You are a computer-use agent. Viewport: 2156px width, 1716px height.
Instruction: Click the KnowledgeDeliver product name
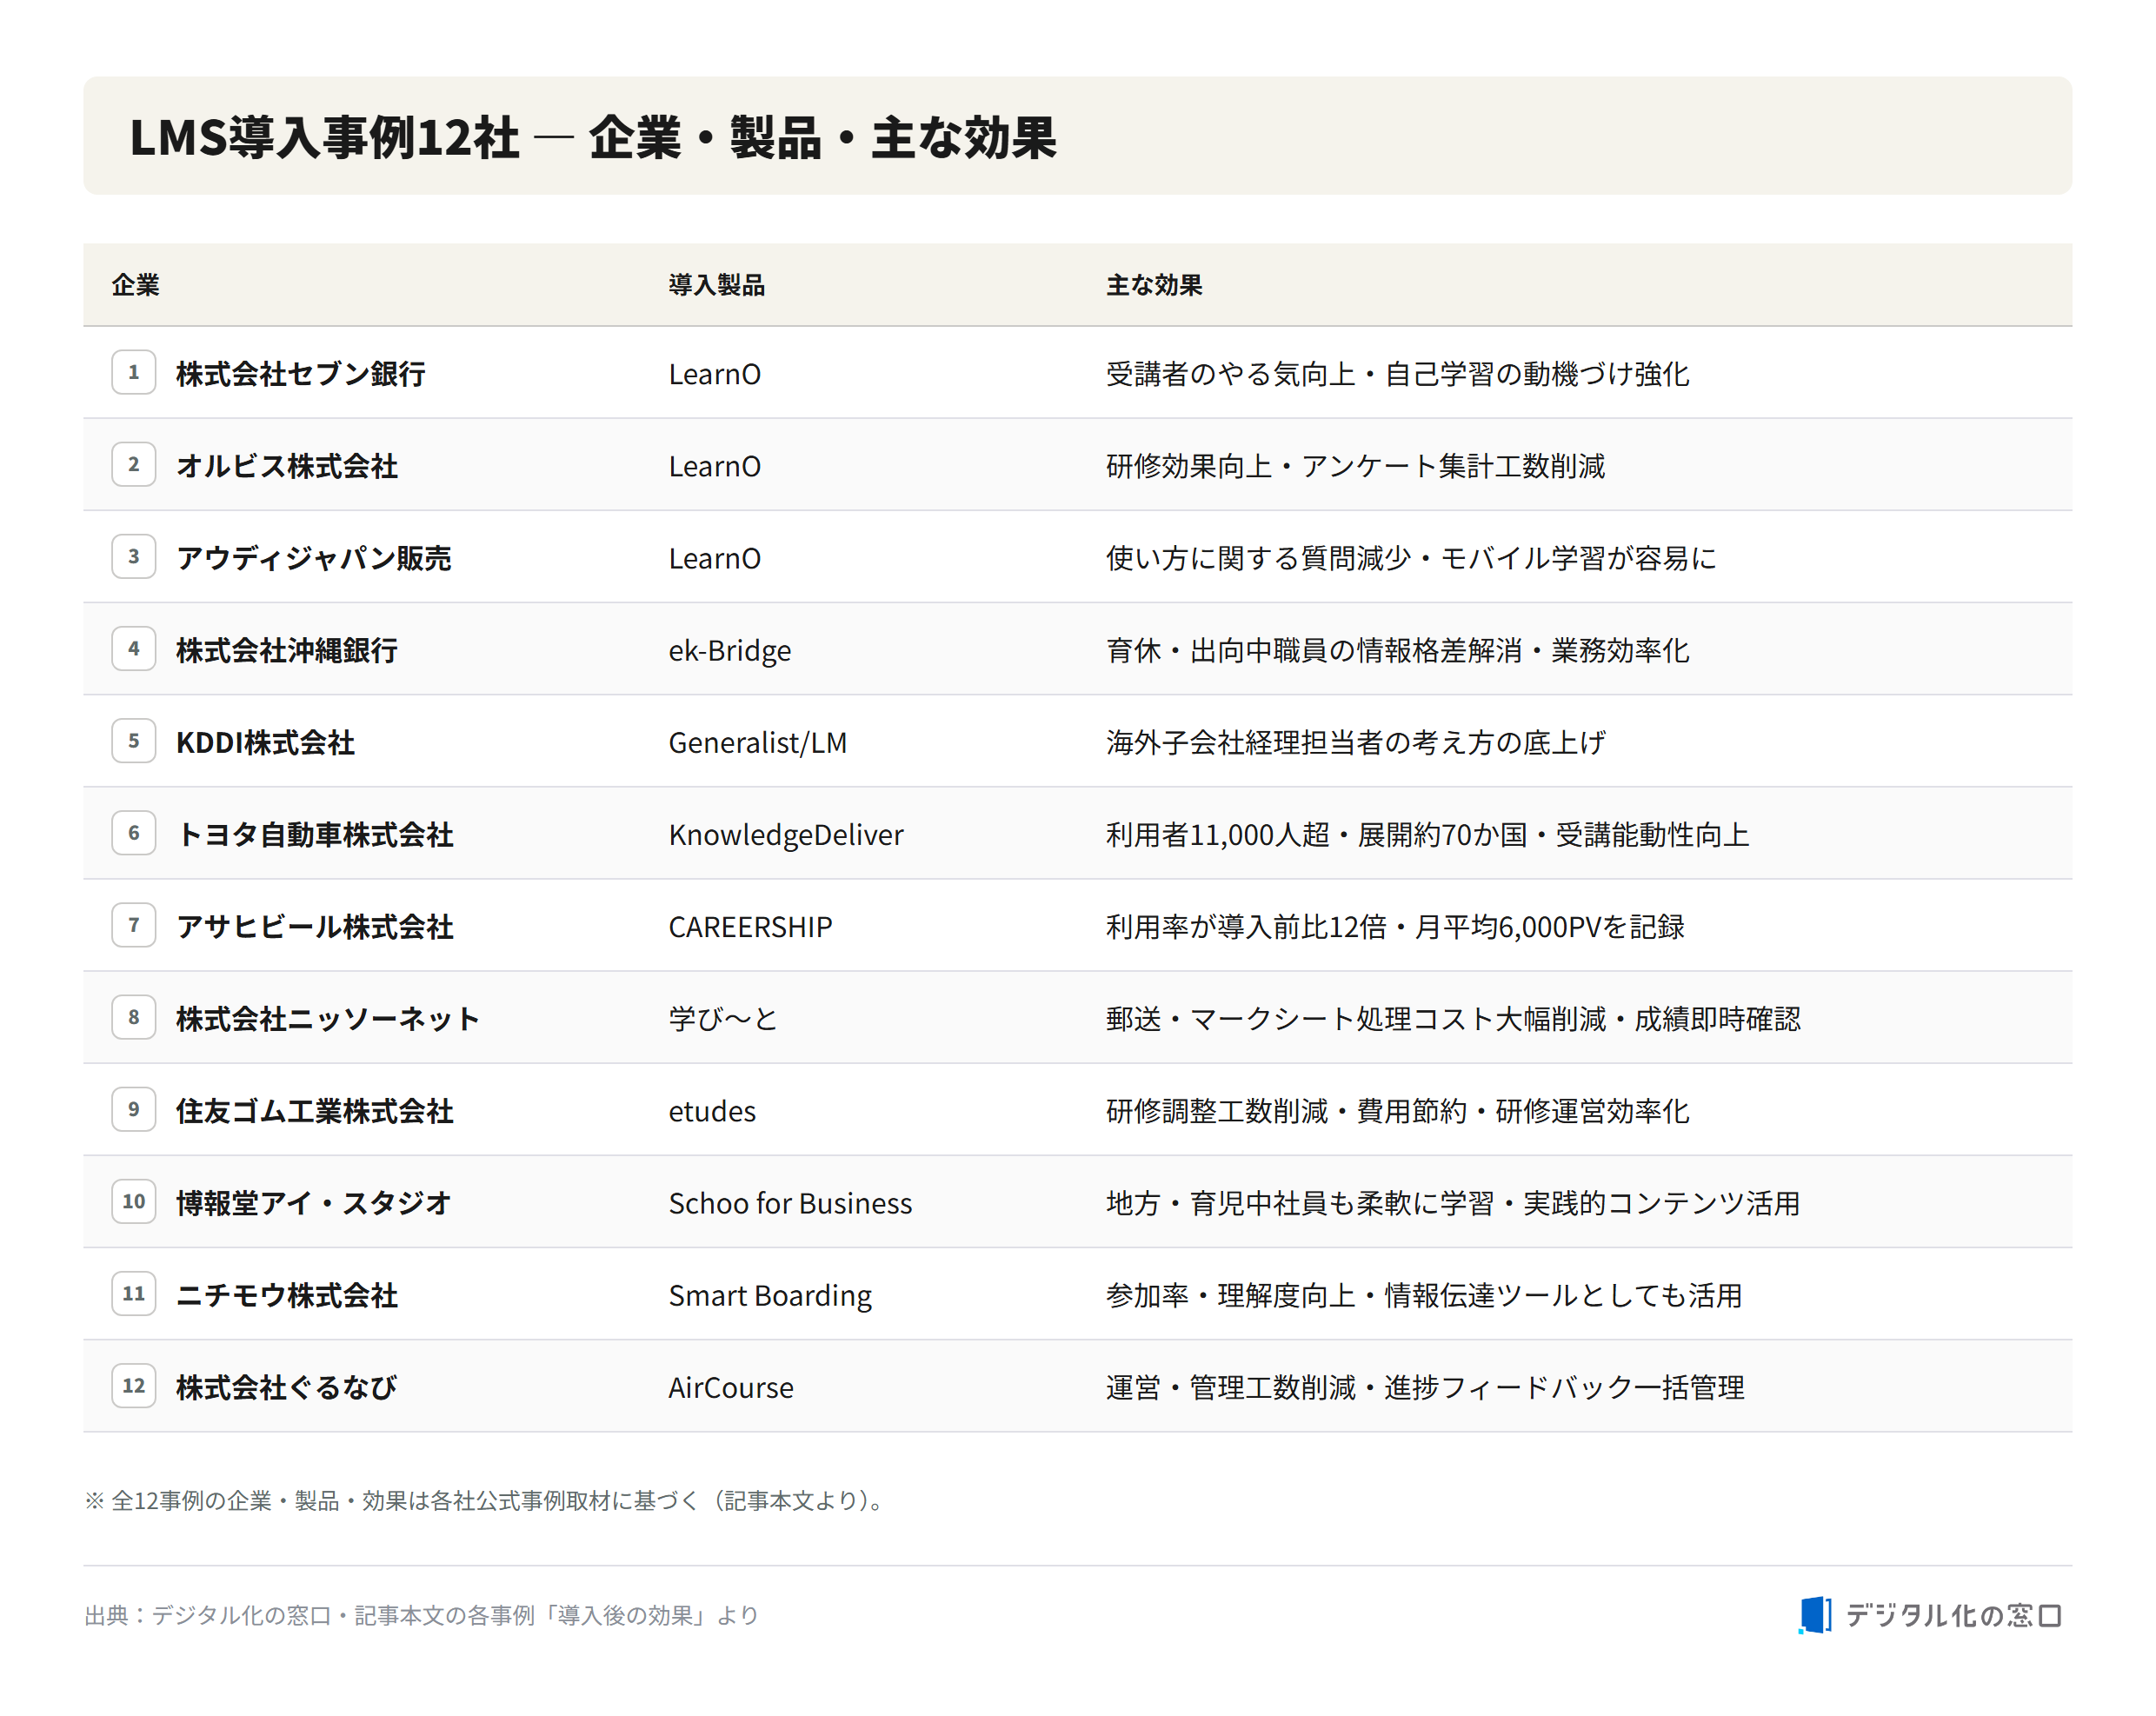pos(786,834)
